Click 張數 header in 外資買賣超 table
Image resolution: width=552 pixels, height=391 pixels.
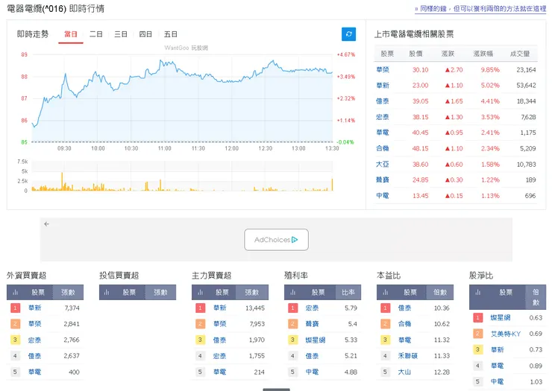click(68, 292)
